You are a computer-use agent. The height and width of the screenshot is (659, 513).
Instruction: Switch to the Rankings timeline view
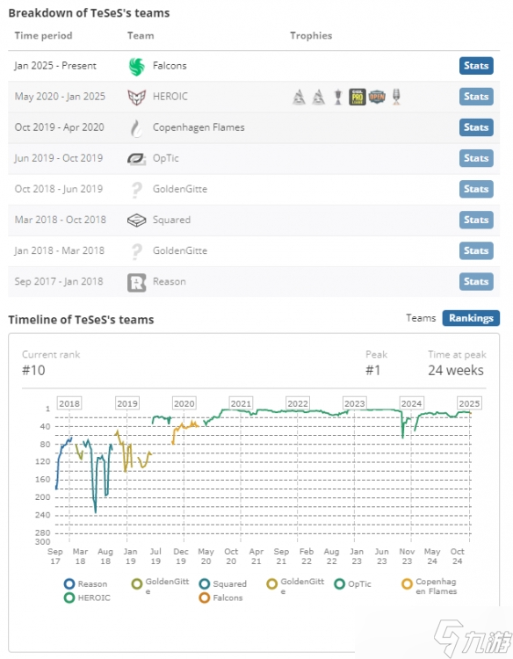click(471, 318)
